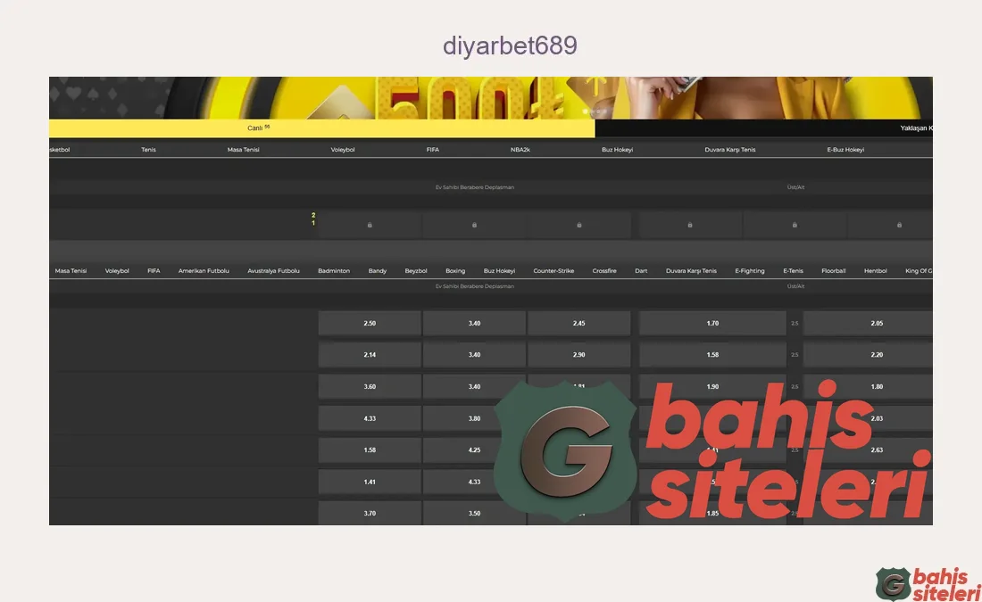Click the padlock icon in the first locked odds cell

pos(369,225)
